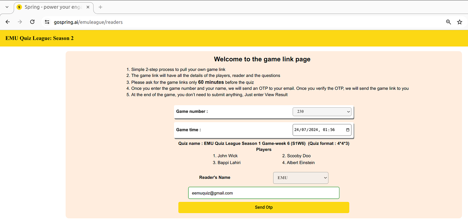Image resolution: width=468 pixels, height=224 pixels.
Task: Click the Players heading
Action: 264,149
